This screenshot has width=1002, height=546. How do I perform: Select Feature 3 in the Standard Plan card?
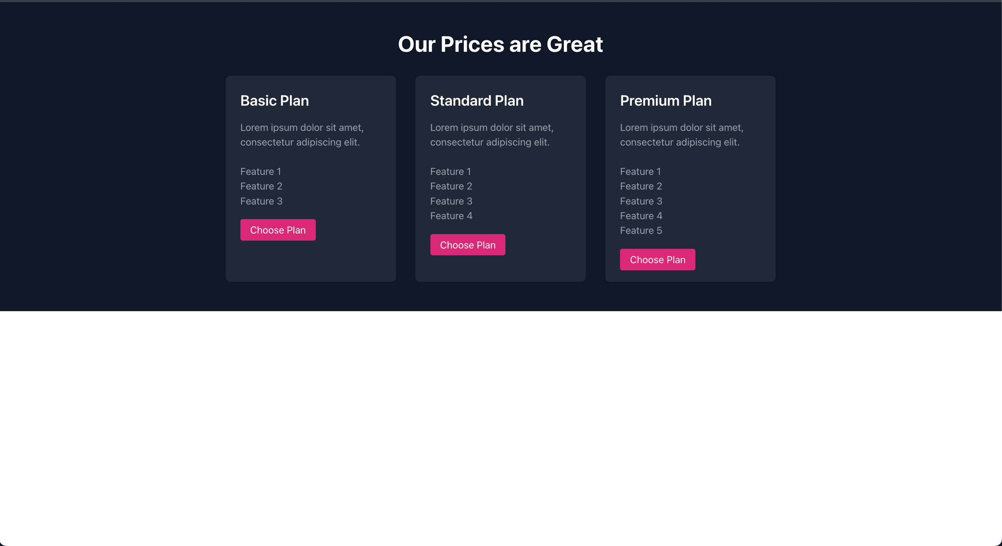click(x=451, y=201)
